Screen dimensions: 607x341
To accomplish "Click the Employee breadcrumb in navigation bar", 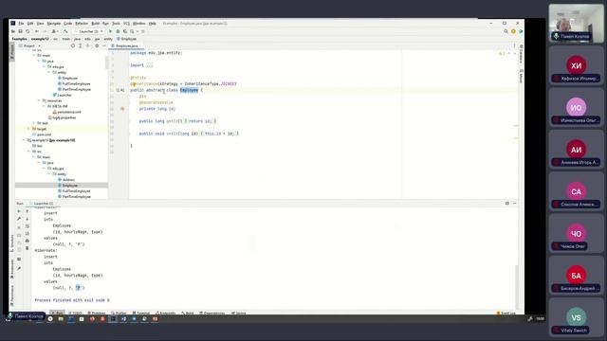I will click(x=126, y=39).
